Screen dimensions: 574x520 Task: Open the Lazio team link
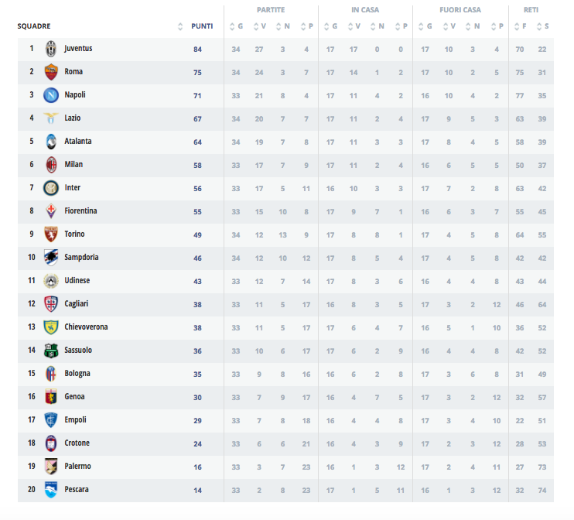pyautogui.click(x=73, y=118)
